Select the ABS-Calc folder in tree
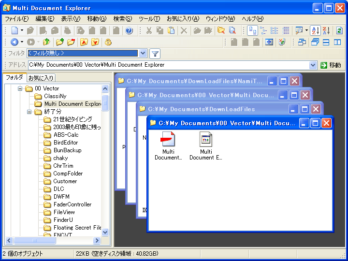 pyautogui.click(x=66, y=135)
